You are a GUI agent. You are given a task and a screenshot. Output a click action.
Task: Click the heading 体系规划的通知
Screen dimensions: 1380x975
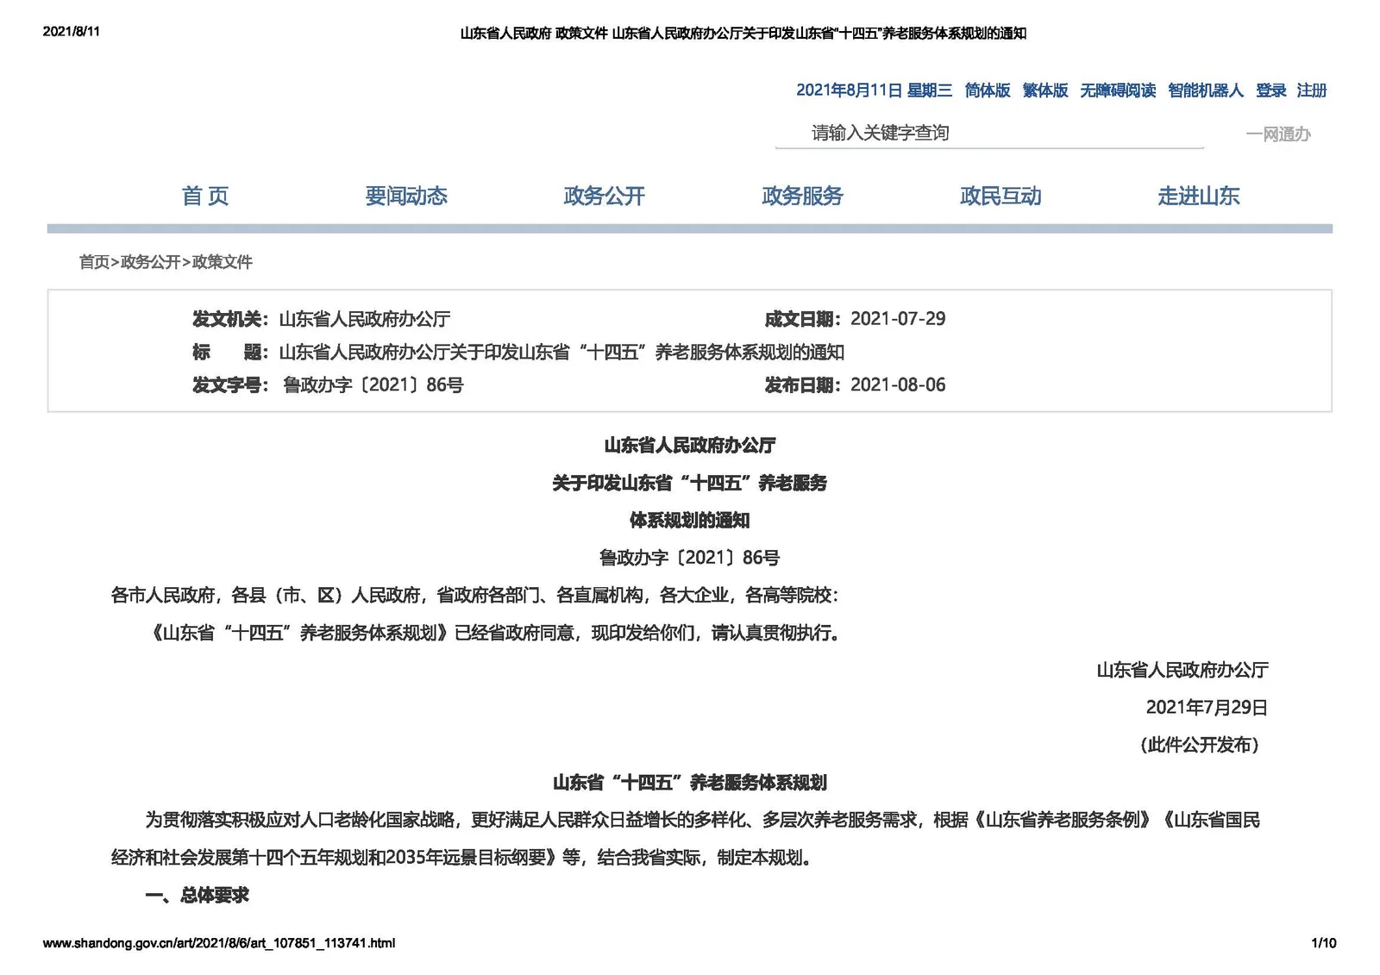point(689,520)
